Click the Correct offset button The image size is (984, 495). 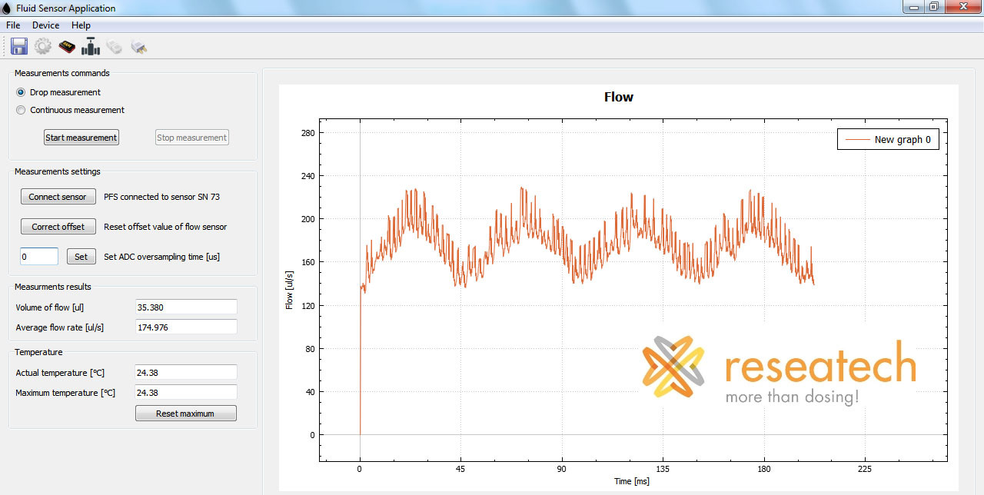pos(58,227)
